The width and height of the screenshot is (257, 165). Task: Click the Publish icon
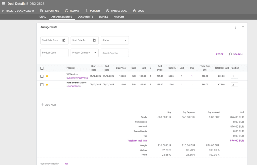86,11
